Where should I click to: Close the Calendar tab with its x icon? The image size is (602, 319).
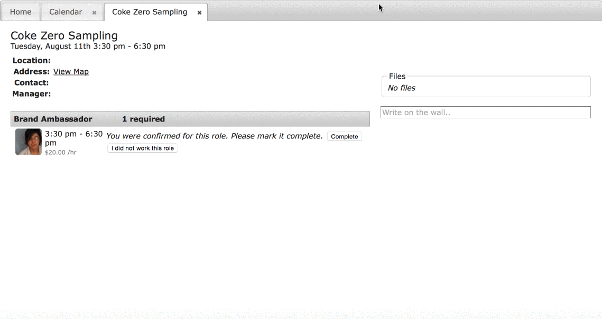coord(94,13)
